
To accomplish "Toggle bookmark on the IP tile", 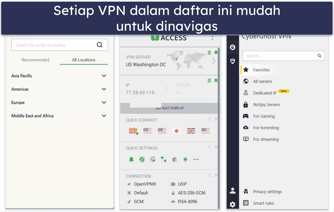I will click(216, 81).
